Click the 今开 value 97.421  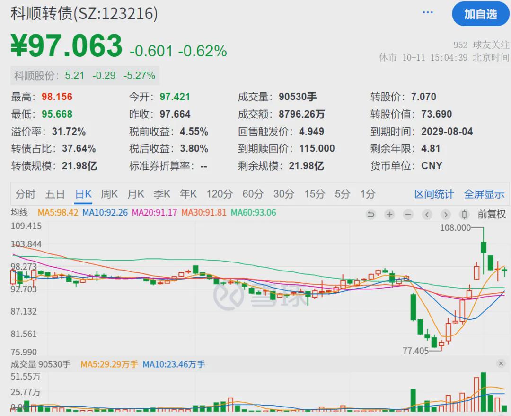point(175,97)
